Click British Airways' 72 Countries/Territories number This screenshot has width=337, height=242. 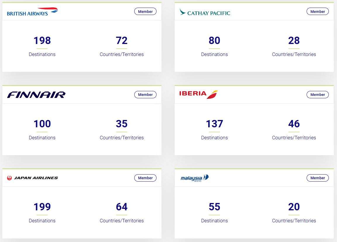tap(122, 40)
